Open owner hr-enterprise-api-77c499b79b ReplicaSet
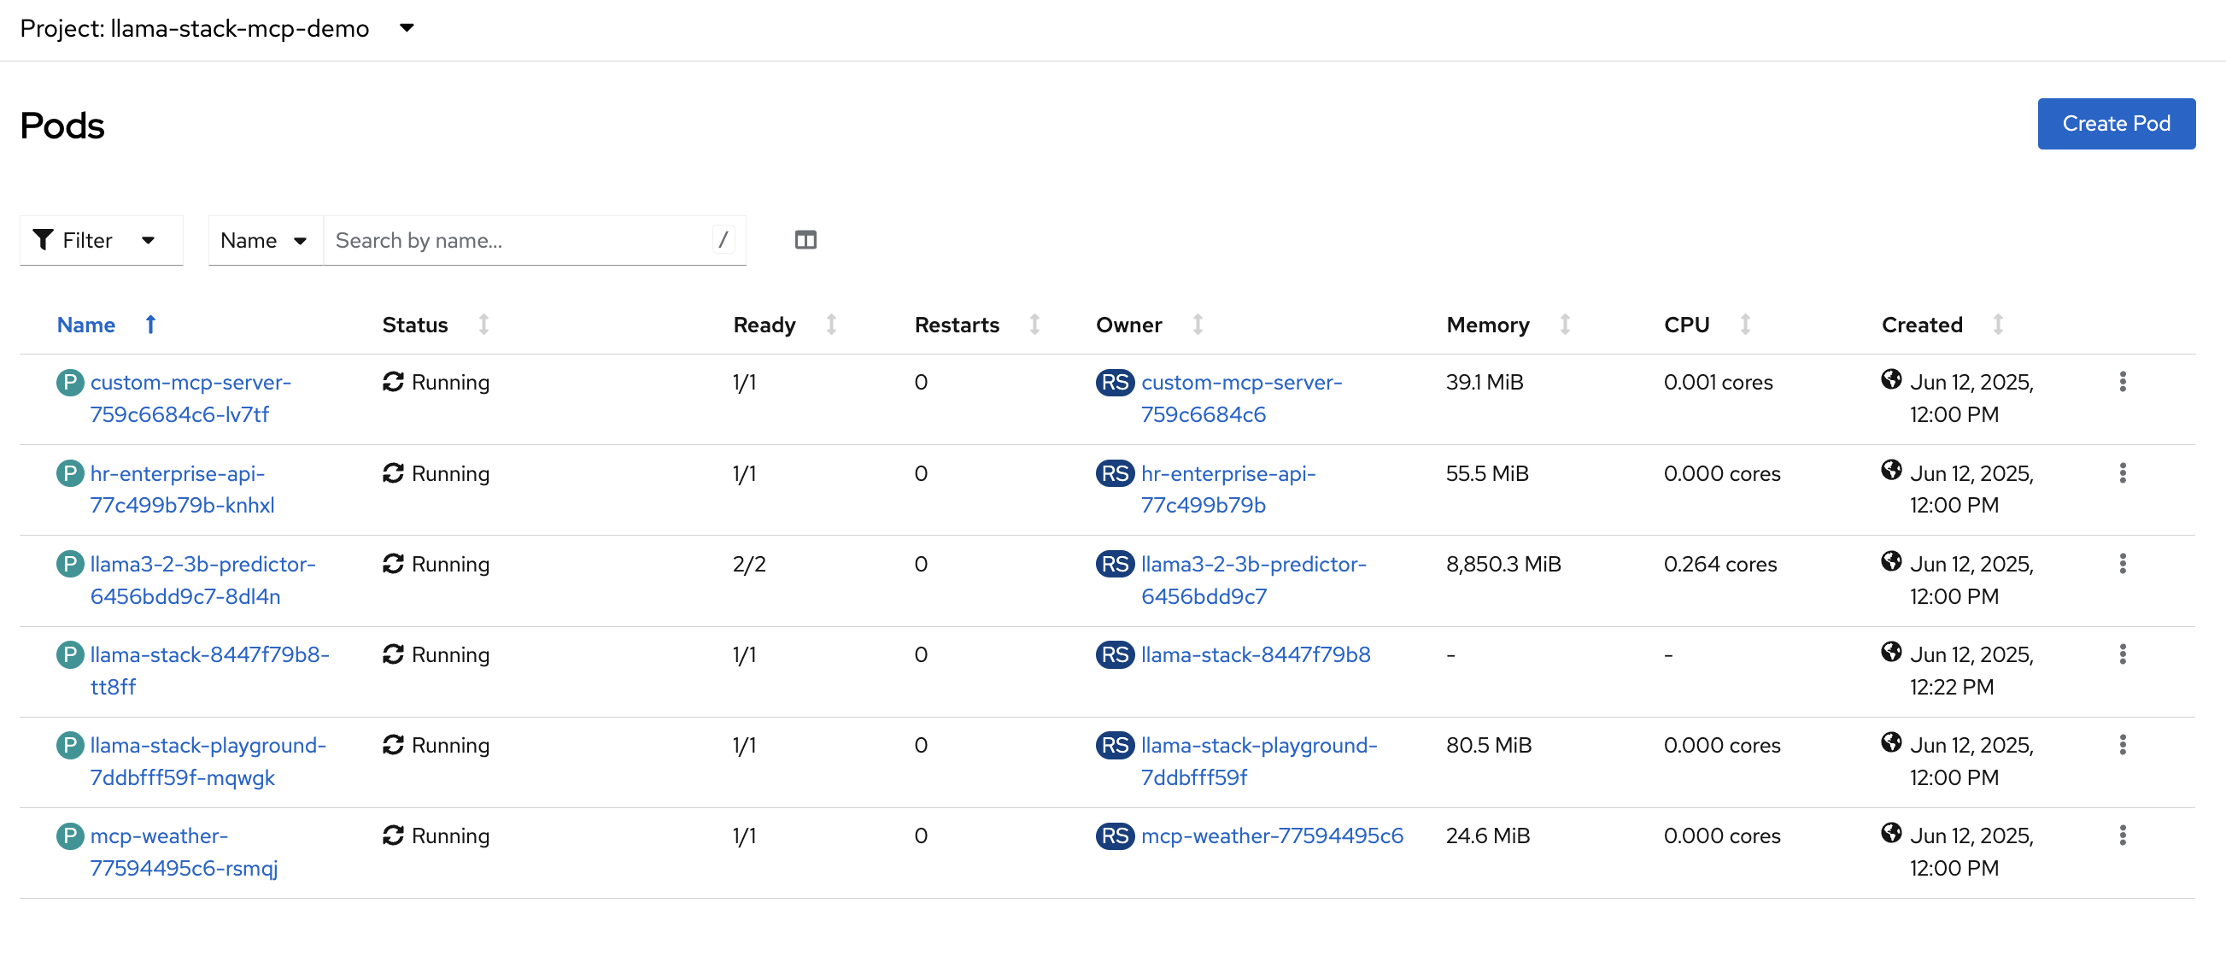 [1228, 489]
